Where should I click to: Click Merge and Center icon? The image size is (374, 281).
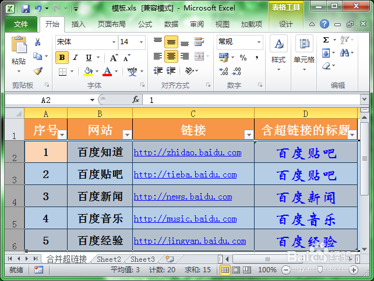199,56
